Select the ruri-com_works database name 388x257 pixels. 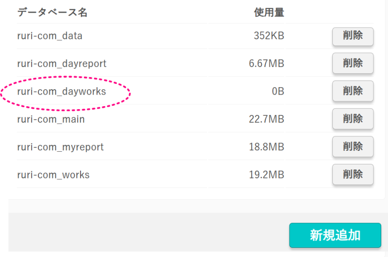click(x=53, y=175)
